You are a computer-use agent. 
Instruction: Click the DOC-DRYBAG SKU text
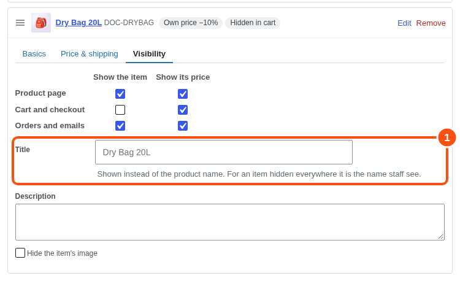pyautogui.click(x=129, y=23)
